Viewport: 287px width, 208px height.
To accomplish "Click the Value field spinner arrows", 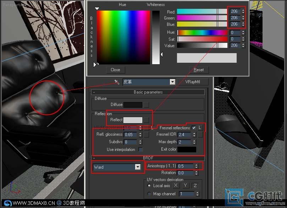I will (243, 45).
